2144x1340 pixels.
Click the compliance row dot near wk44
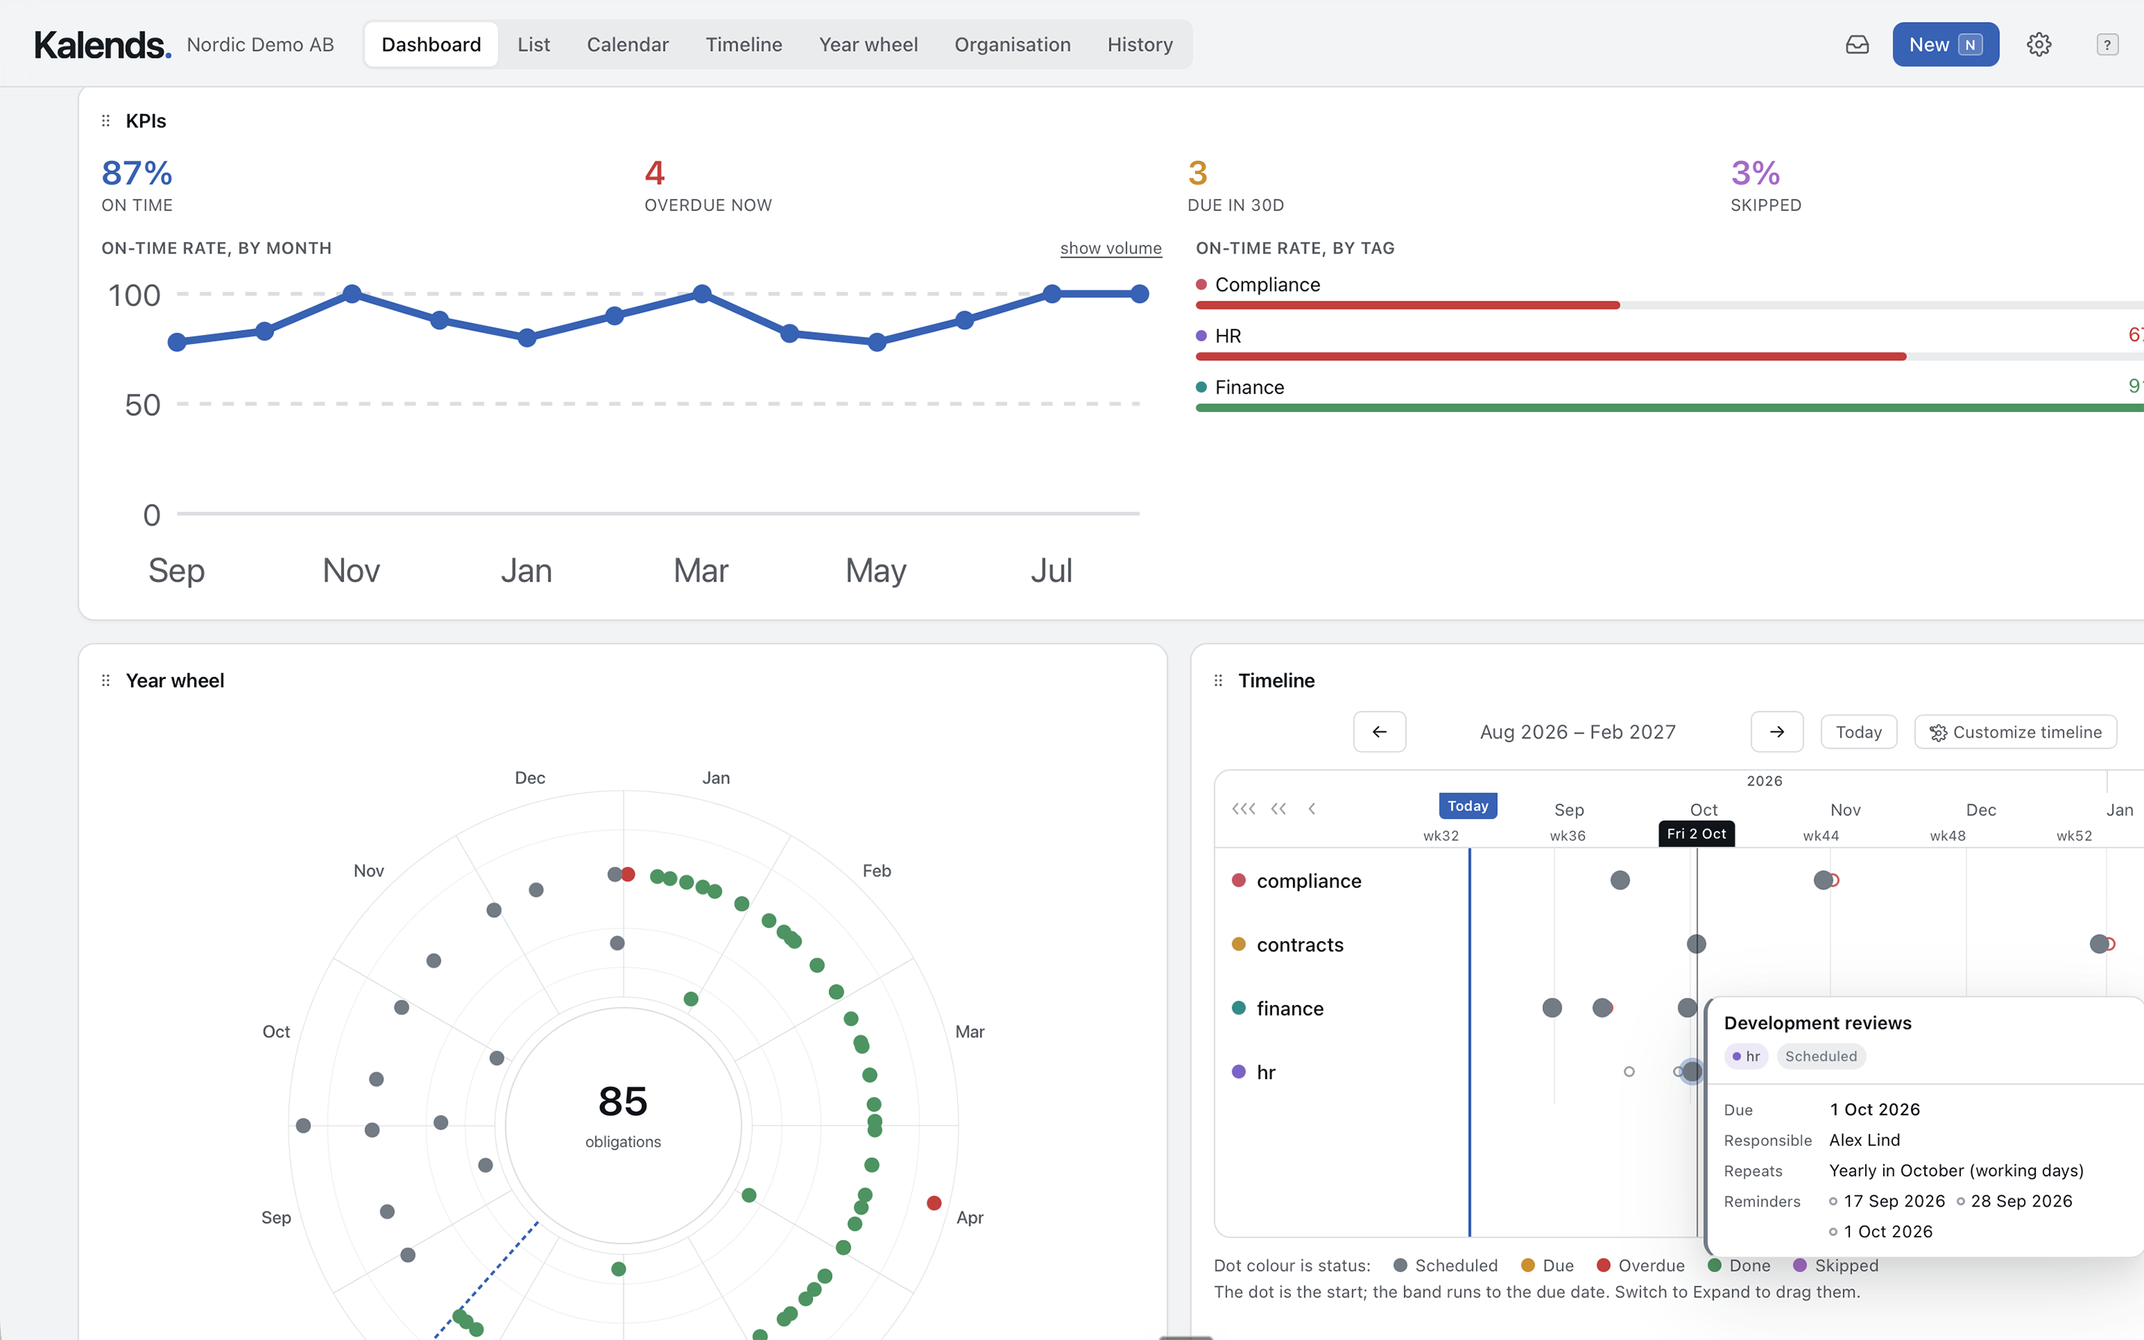pyautogui.click(x=1823, y=880)
